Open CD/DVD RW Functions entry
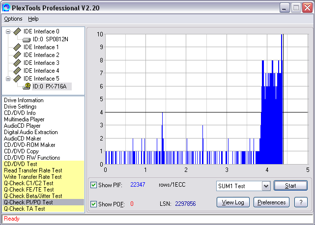 pos(32,158)
